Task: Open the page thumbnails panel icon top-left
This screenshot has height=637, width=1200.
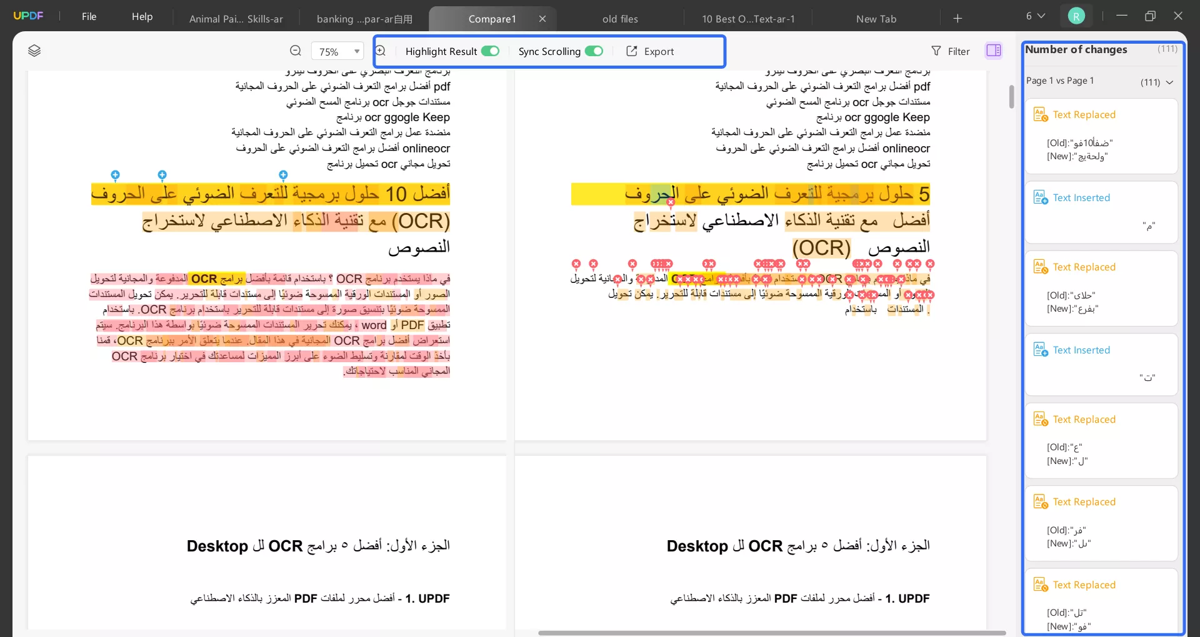Action: click(x=34, y=51)
